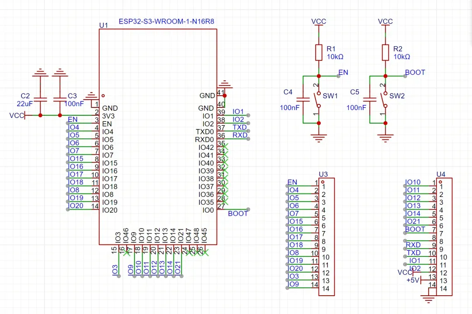Select the VCC power port left of C2
472x314 pixels.
point(17,115)
